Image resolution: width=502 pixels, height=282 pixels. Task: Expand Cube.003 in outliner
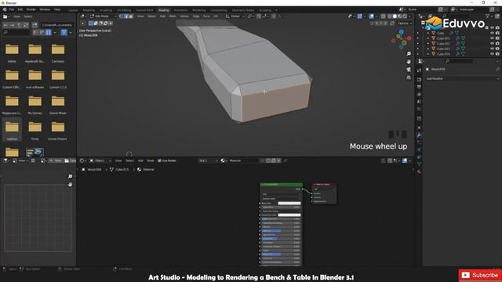(x=428, y=49)
